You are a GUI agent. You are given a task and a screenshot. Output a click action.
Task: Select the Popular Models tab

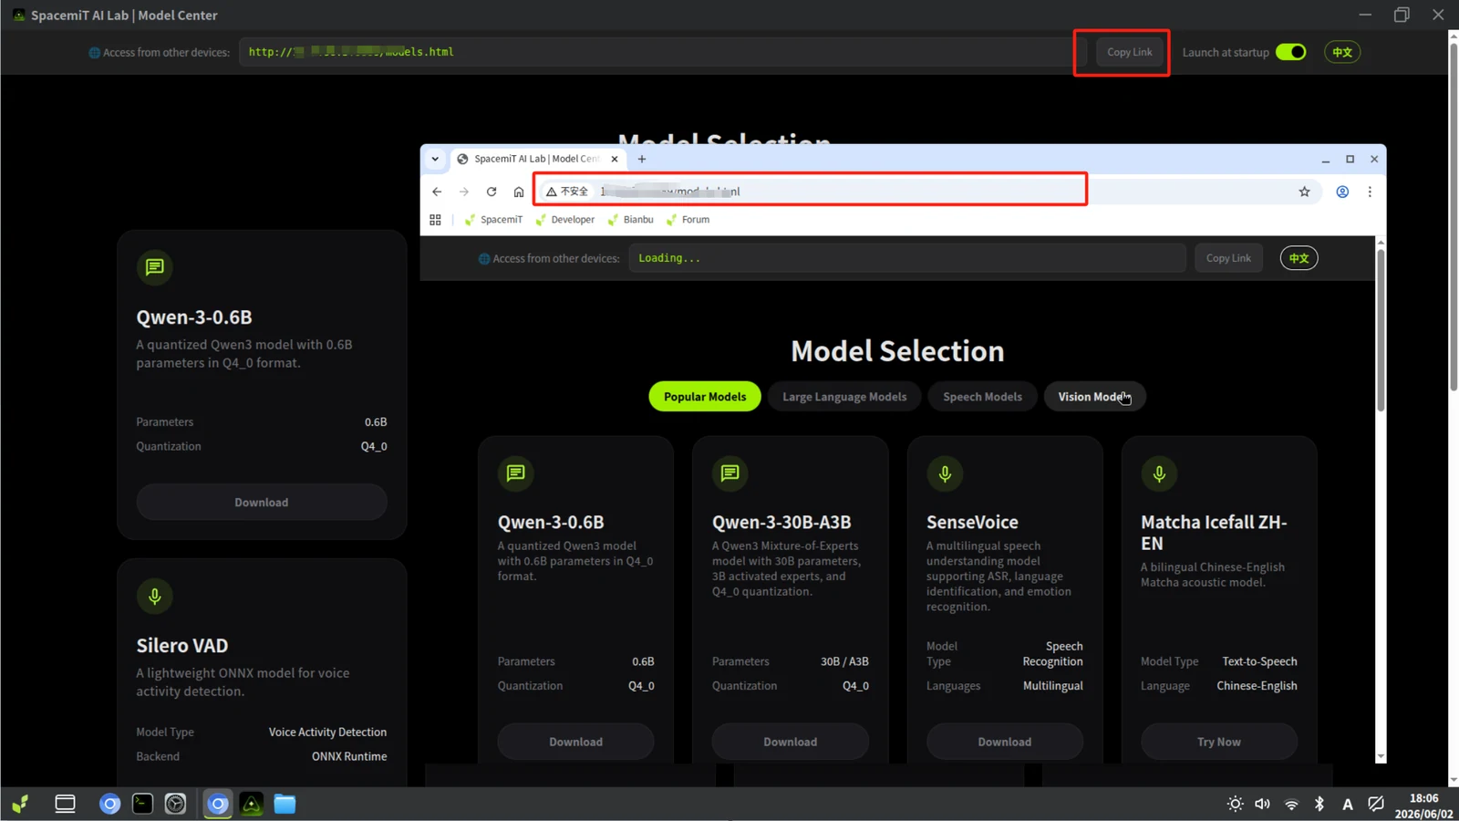pos(705,397)
